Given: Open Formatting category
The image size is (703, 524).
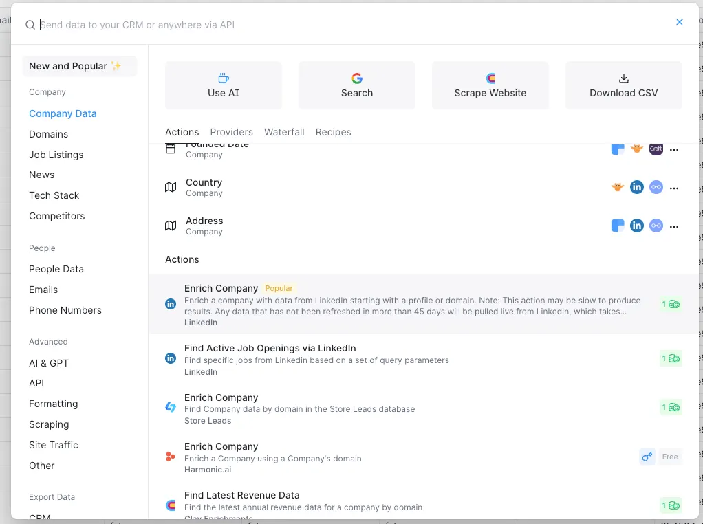Looking at the screenshot, I should point(54,404).
